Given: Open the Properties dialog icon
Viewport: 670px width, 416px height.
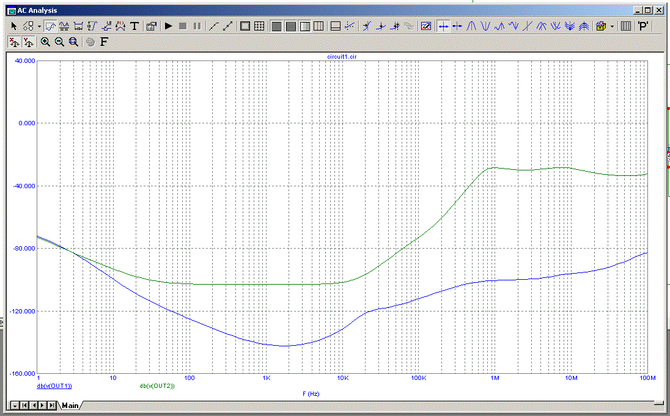Looking at the screenshot, I should point(152,26).
